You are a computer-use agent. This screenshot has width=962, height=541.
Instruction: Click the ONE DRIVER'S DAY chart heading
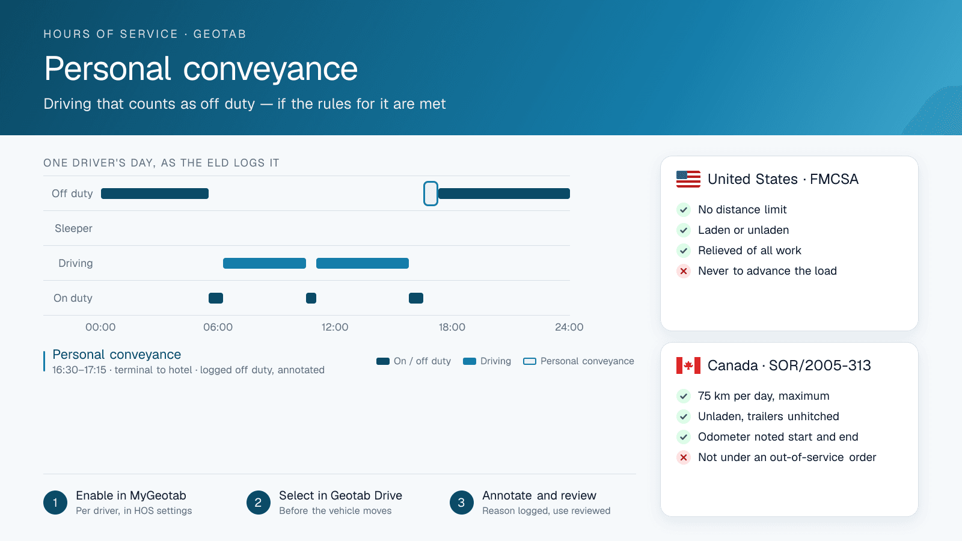point(161,163)
